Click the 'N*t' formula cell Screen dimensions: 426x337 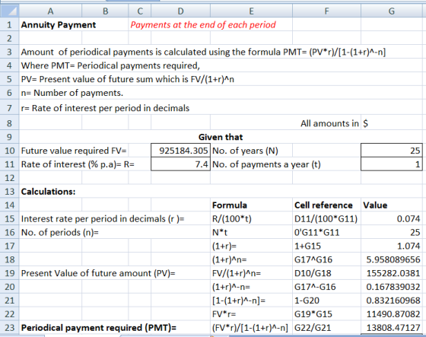point(251,232)
